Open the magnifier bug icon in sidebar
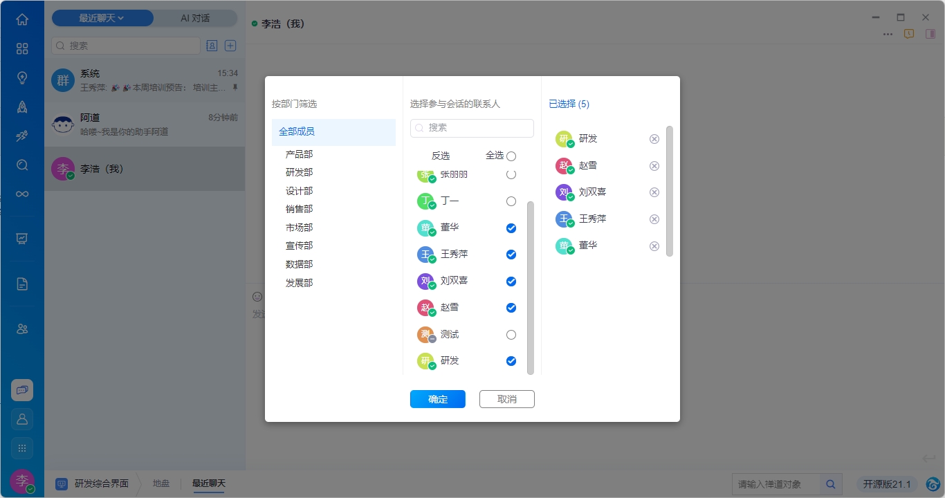 tap(22, 165)
